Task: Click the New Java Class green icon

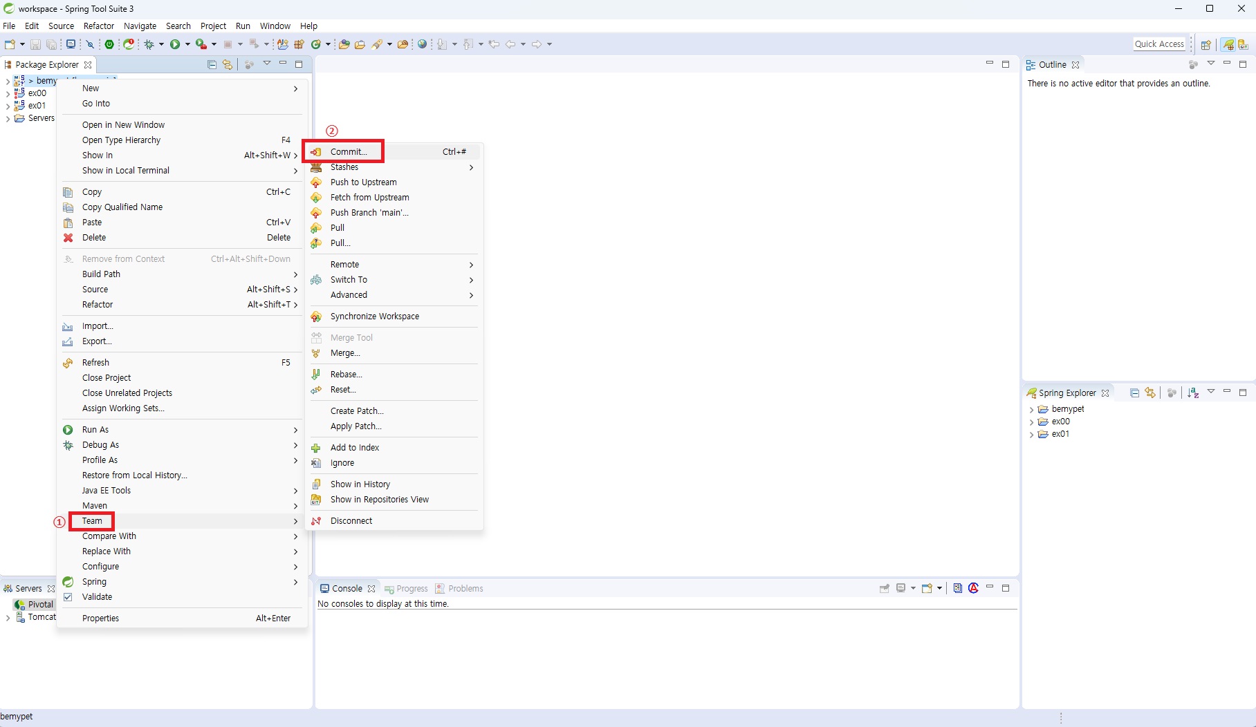Action: (x=315, y=44)
